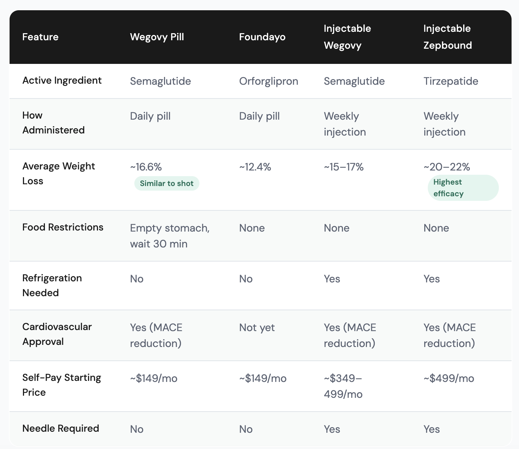Screen dimensions: 519x449
Task: Click "Empty stomach, wait 30 min" cell
Action: [170, 236]
